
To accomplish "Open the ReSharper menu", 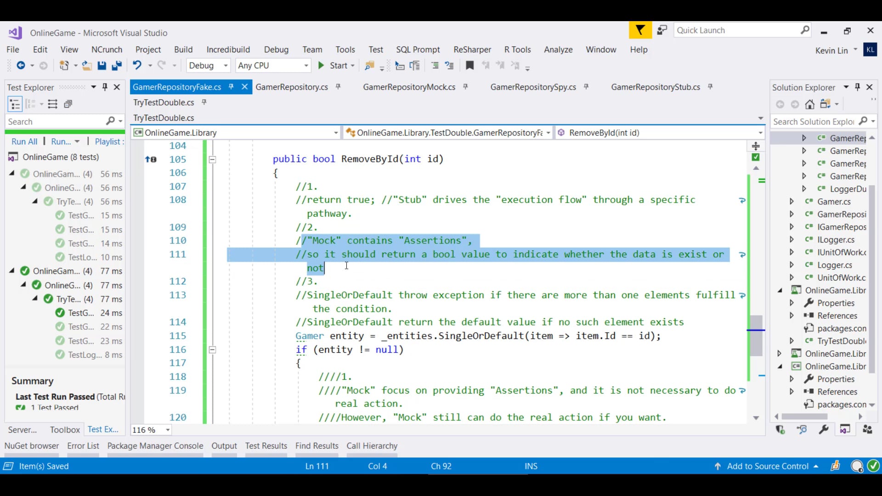I will [472, 50].
